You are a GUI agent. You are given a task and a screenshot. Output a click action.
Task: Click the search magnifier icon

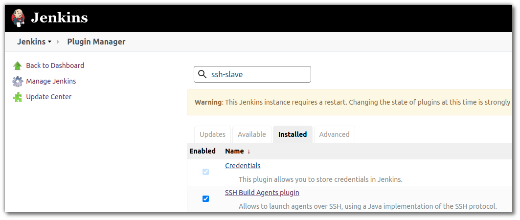click(202, 74)
